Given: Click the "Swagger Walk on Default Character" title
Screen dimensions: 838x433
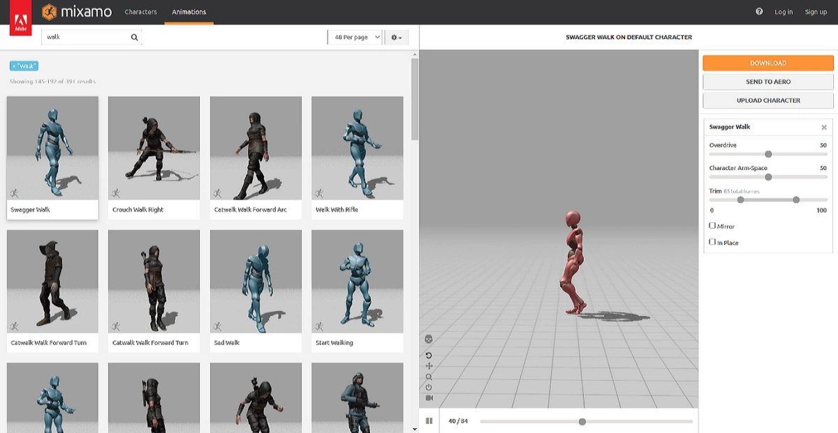Looking at the screenshot, I should (x=628, y=38).
